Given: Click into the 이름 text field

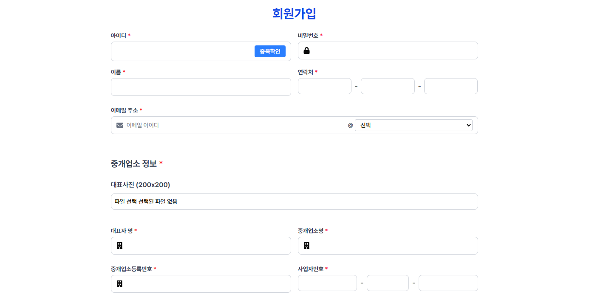Looking at the screenshot, I should tap(201, 87).
